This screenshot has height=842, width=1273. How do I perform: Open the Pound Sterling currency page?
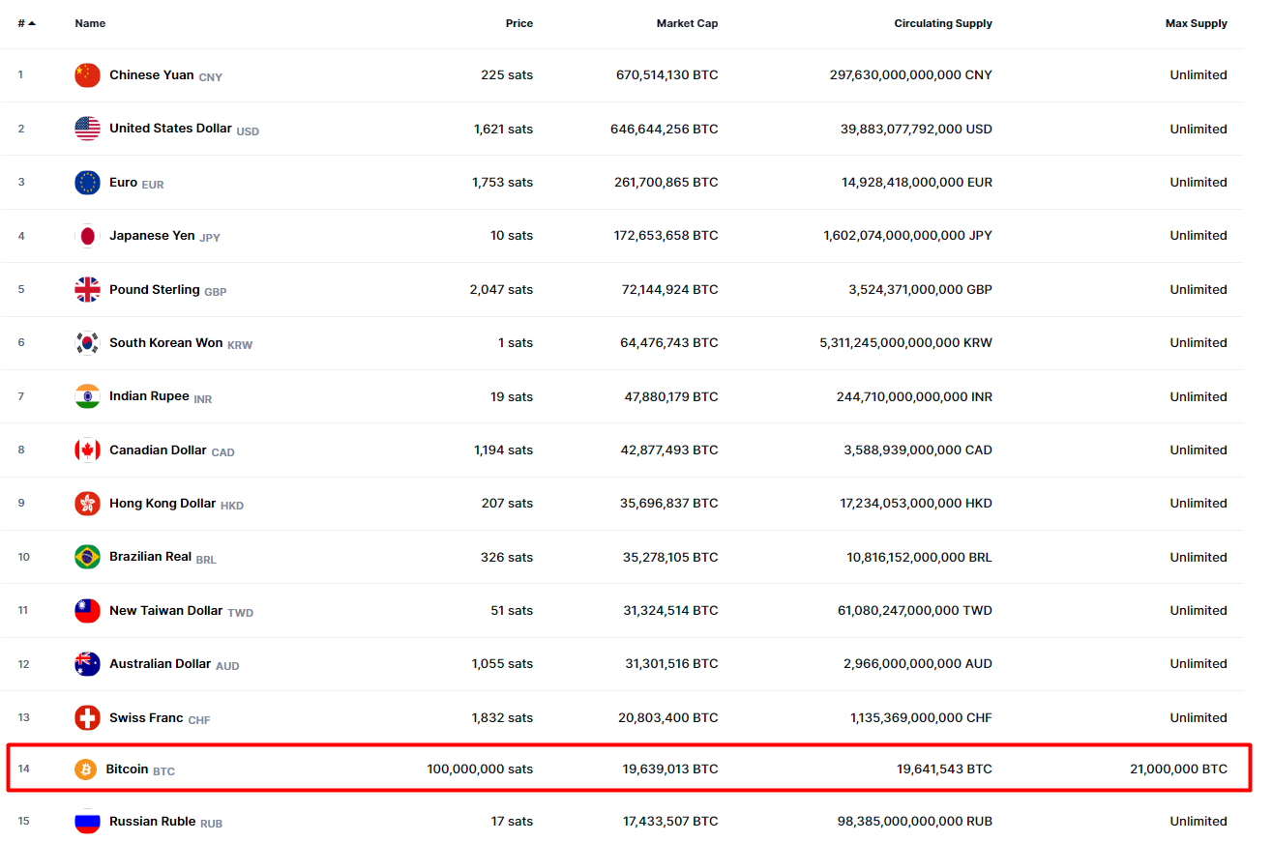pyautogui.click(x=155, y=289)
